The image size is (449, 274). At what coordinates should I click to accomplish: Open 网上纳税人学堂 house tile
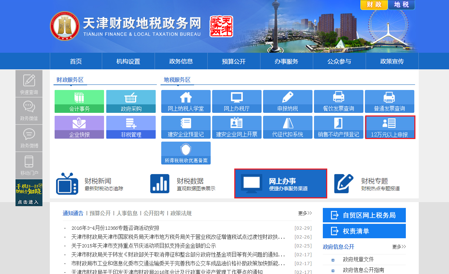point(186,101)
